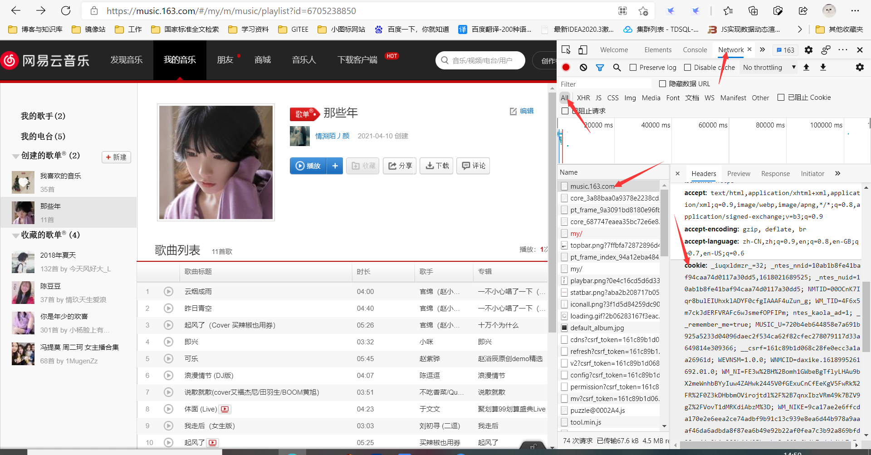Open 其他收藏夹 bookmarks folder
The image size is (871, 455).
(x=839, y=29)
